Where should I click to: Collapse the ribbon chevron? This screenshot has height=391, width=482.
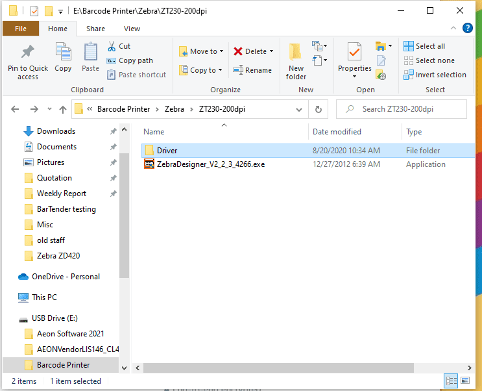pos(453,28)
